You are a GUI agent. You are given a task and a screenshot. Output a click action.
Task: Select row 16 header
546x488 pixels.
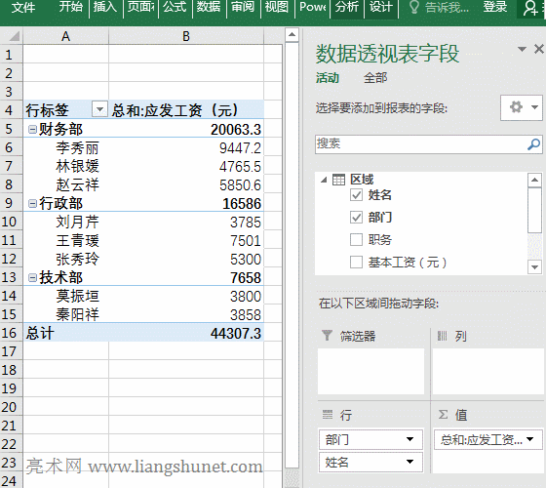point(11,333)
